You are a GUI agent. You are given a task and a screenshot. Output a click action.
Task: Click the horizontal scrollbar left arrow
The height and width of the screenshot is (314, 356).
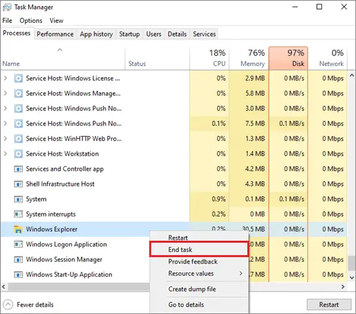click(x=4, y=287)
